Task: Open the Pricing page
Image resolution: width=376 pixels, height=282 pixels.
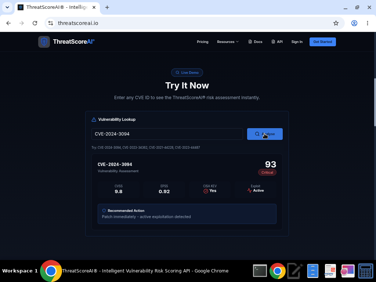Action: [x=203, y=42]
